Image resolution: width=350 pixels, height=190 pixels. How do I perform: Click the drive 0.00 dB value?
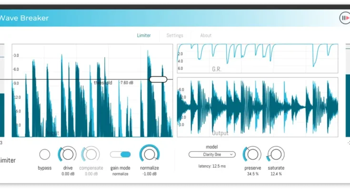coord(68,174)
